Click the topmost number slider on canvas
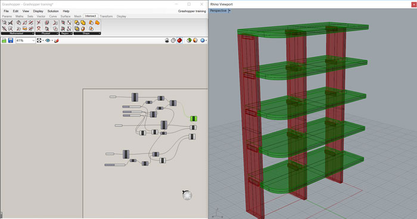417x219 pixels. pyautogui.click(x=132, y=107)
